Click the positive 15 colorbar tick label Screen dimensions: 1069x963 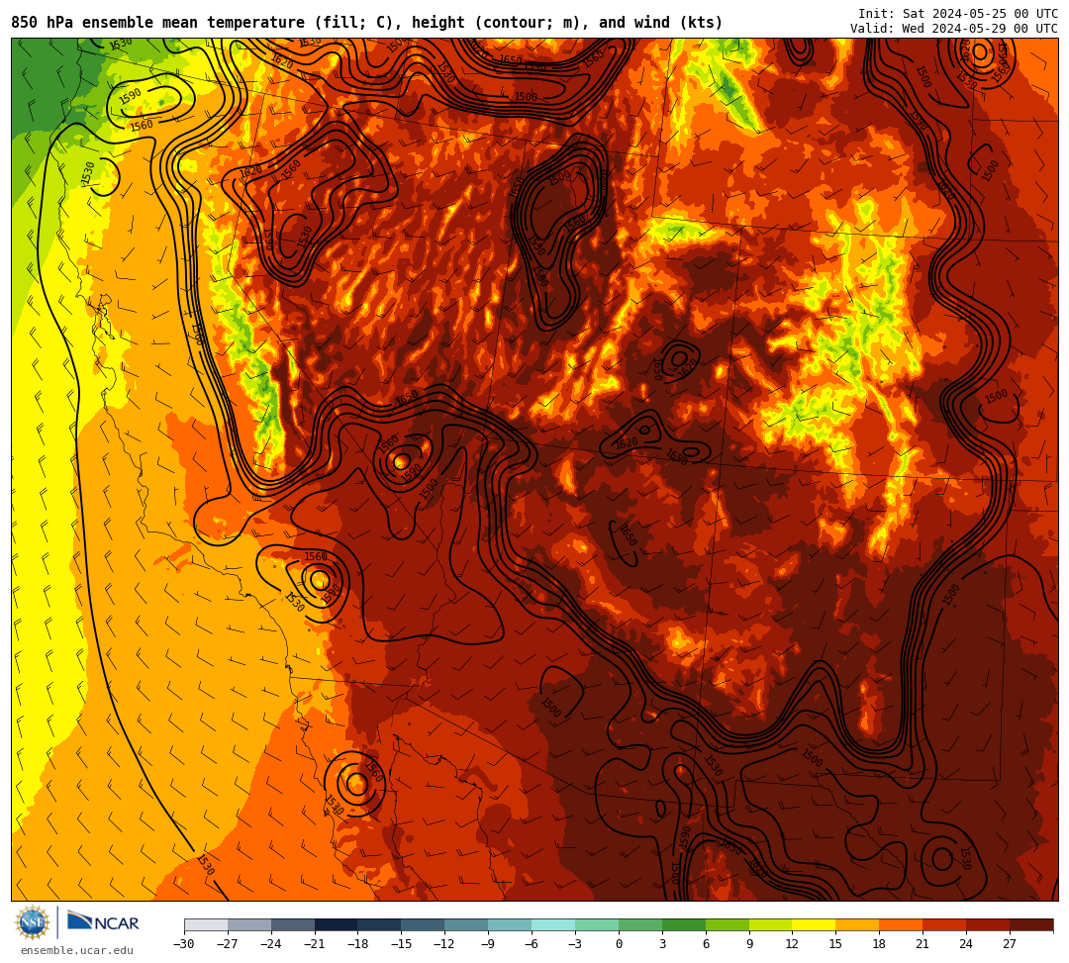(835, 944)
